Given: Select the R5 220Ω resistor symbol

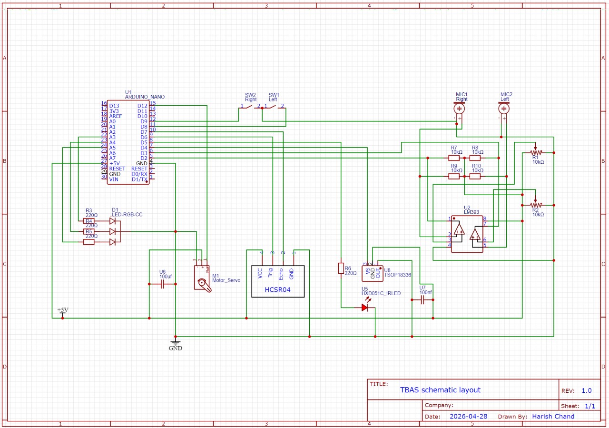Looking at the screenshot, I should coord(88,242).
